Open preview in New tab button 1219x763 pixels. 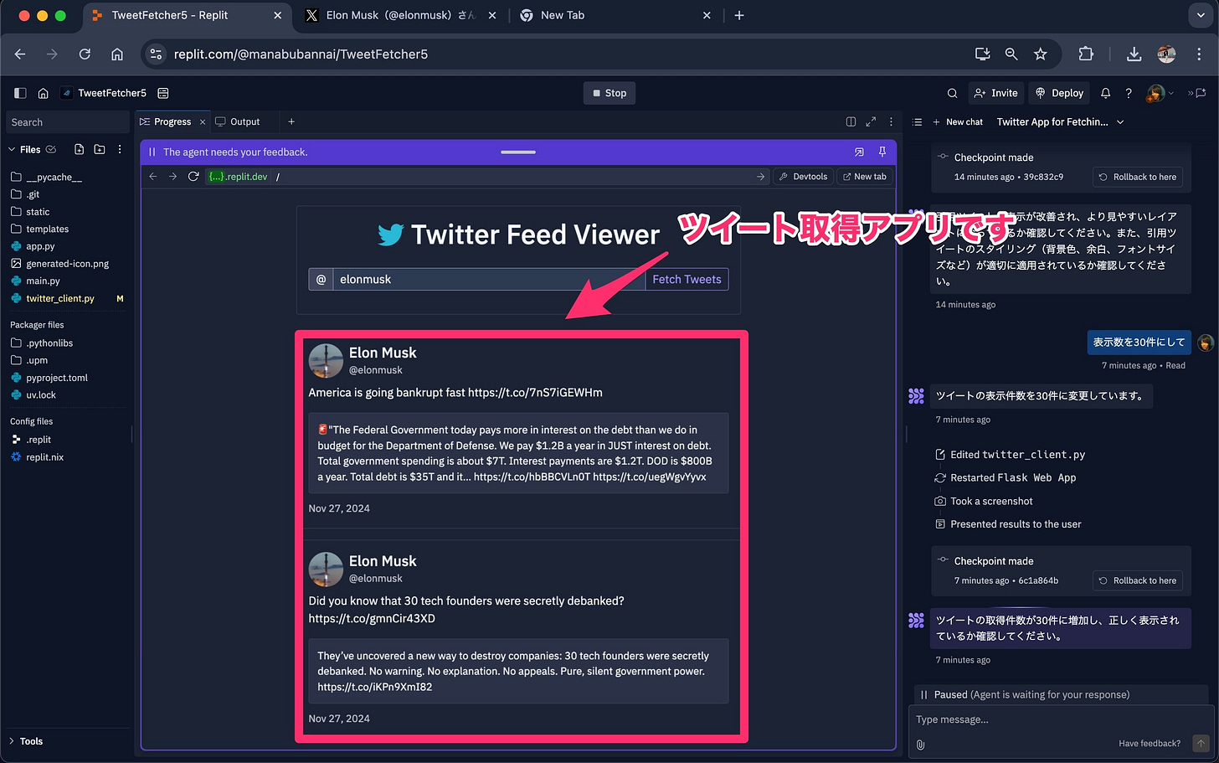tap(864, 177)
